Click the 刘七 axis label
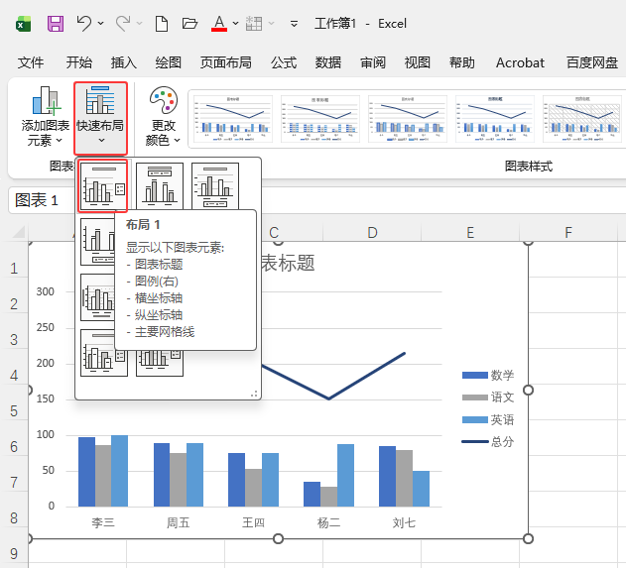Screen dimensions: 626x568 point(404,522)
